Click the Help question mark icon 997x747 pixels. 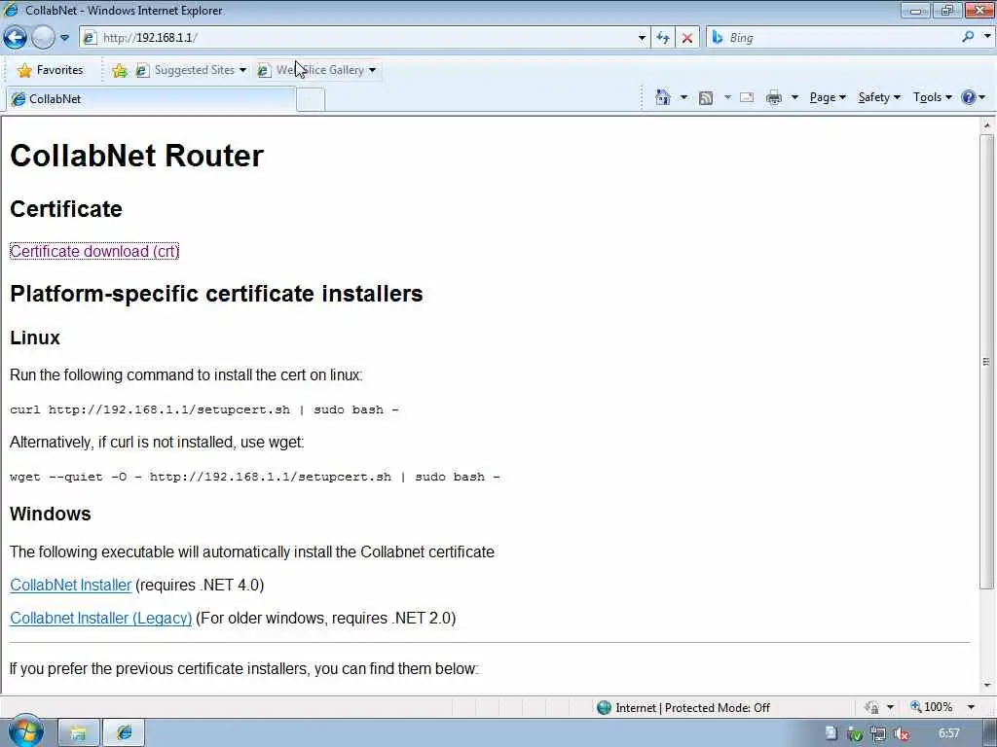(x=969, y=98)
